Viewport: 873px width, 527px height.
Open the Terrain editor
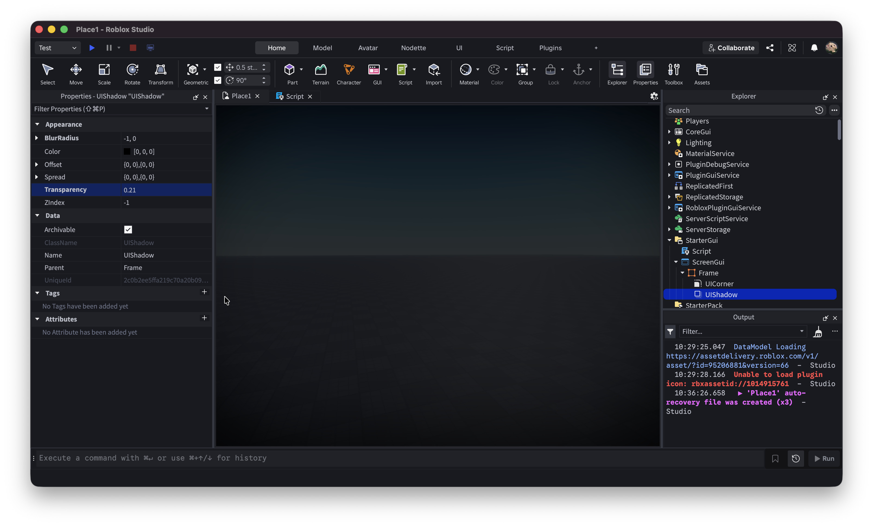320,74
